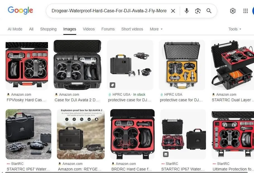
Task: Open the yellow-foam HPRC case thumbnail
Action: coord(182,65)
